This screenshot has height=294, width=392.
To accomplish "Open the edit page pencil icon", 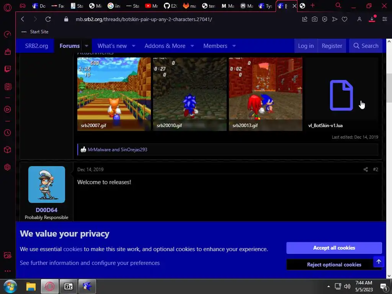I will click(x=304, y=19).
